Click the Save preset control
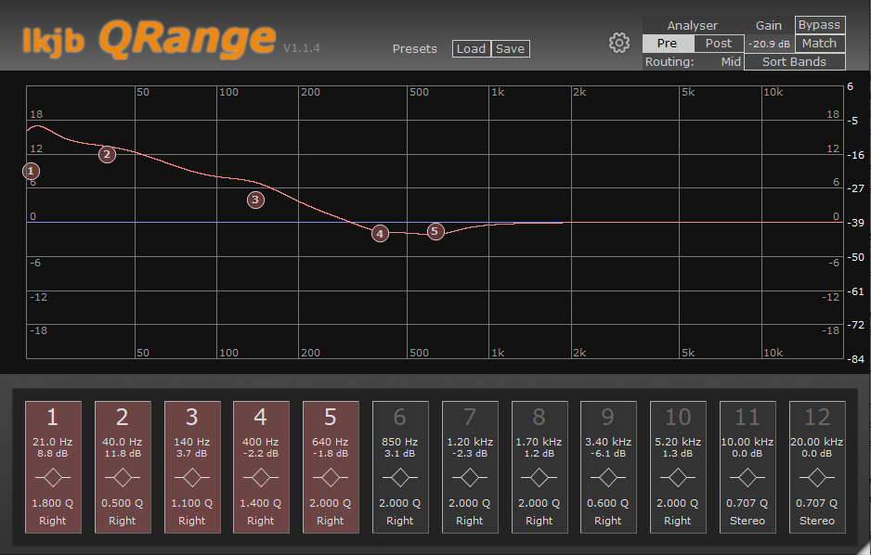This screenshot has height=555, width=871. [x=510, y=48]
